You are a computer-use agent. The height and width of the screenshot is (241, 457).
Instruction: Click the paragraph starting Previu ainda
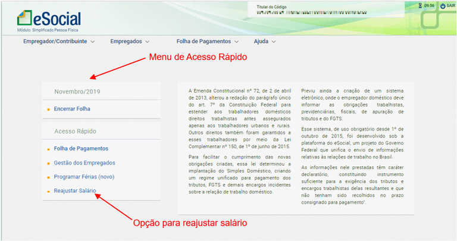click(x=352, y=104)
